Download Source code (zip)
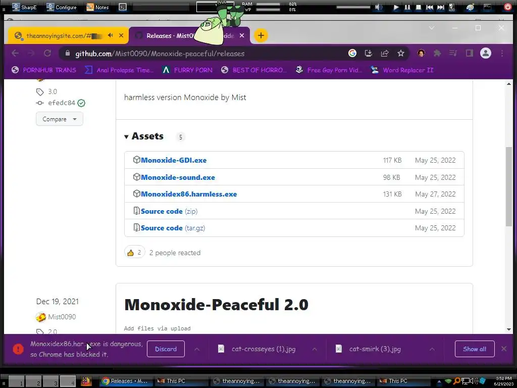This screenshot has height=388, width=517. coord(169,211)
